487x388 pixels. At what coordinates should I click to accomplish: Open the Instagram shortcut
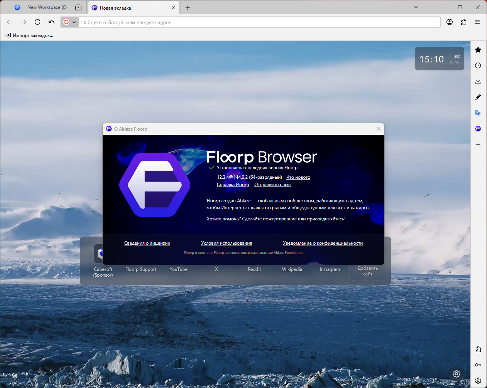(330, 269)
